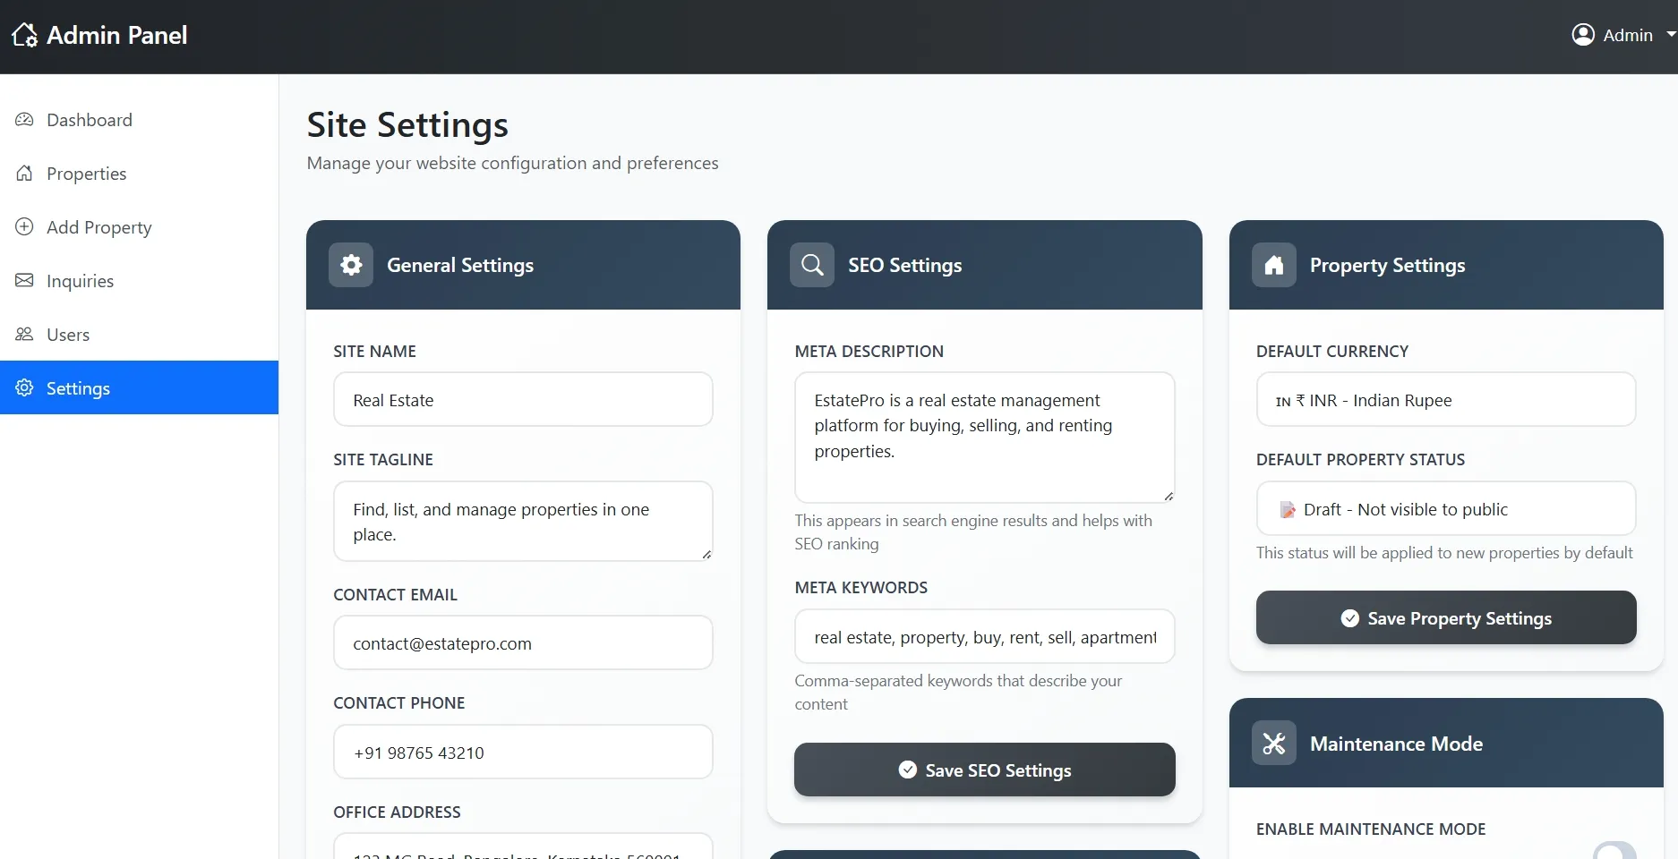The image size is (1678, 859).
Task: Select the Dashboard speedometer icon
Action: (x=24, y=119)
